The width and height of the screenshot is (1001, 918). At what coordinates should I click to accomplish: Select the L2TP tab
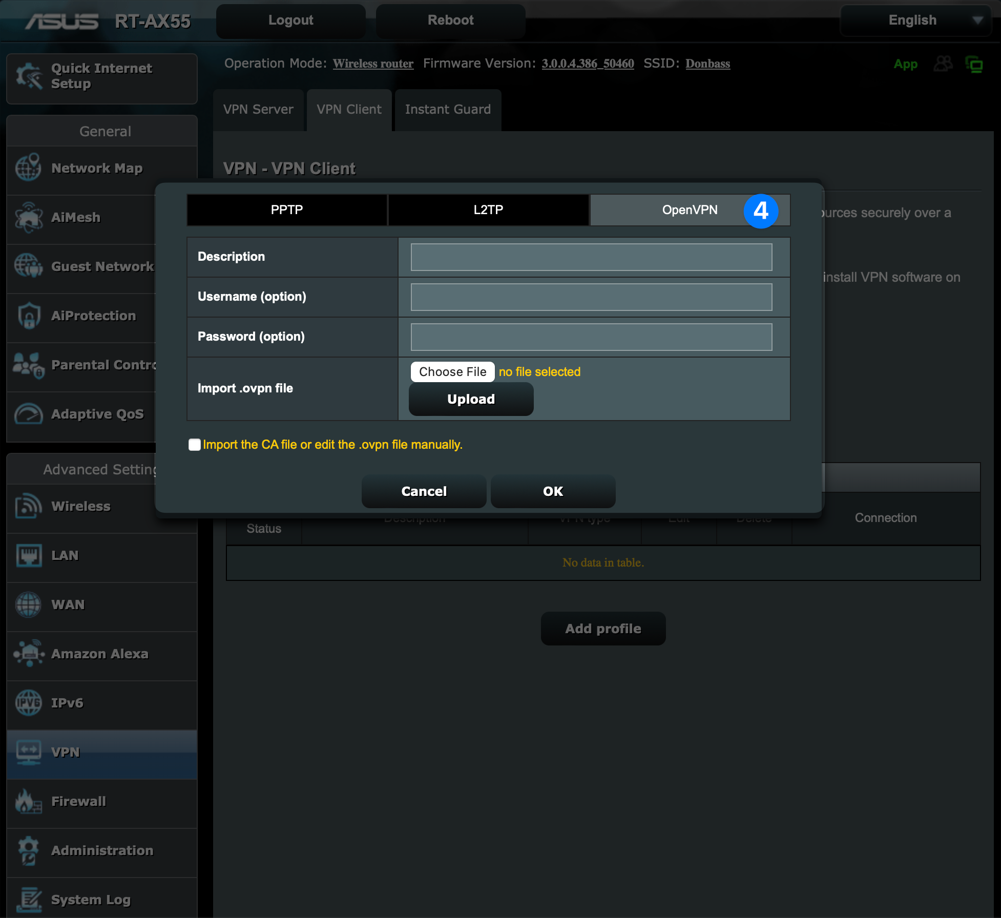488,210
